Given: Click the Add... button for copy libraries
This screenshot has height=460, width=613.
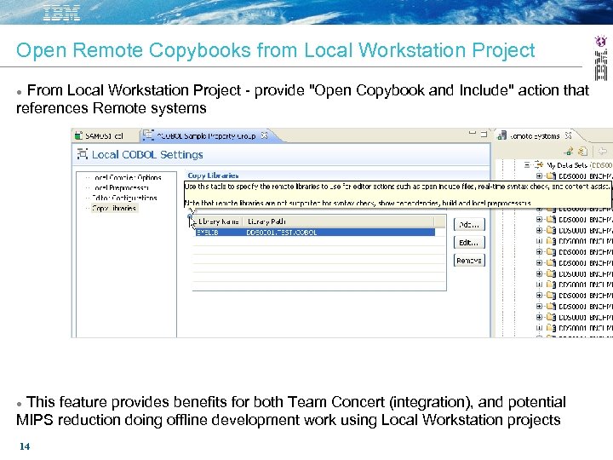Looking at the screenshot, I should point(469,225).
